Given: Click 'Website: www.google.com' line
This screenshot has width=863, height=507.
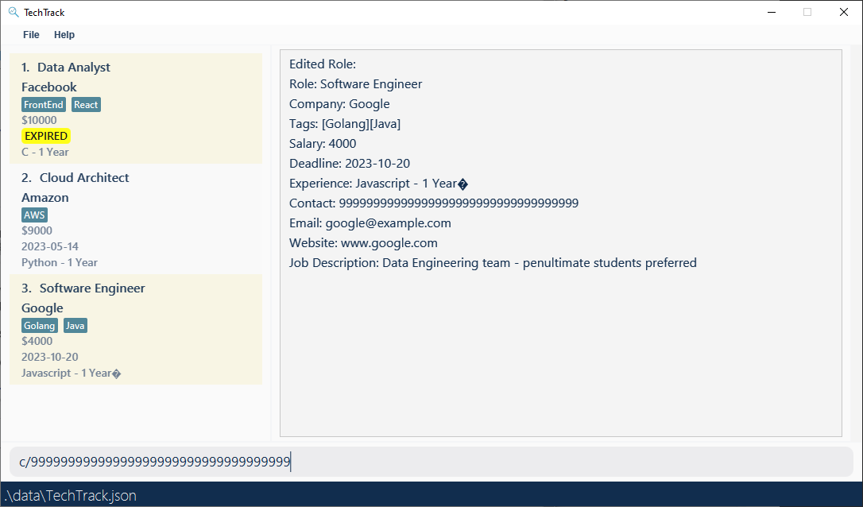Looking at the screenshot, I should coord(363,242).
